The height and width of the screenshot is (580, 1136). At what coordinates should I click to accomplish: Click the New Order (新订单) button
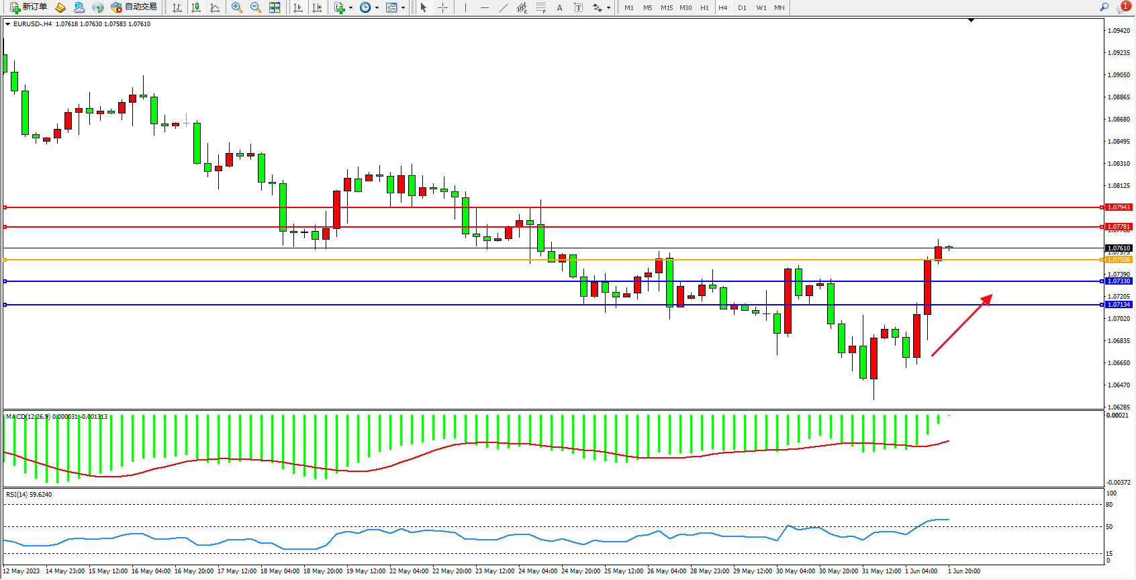pyautogui.click(x=28, y=7)
